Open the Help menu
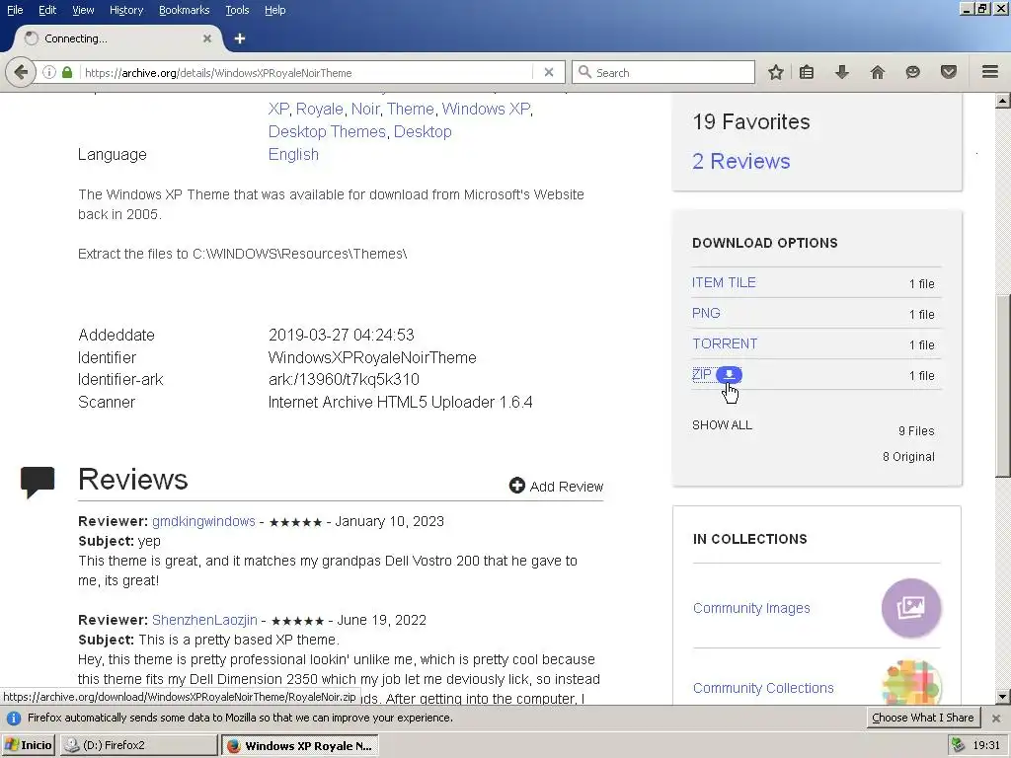This screenshot has width=1011, height=758. pos(275,10)
